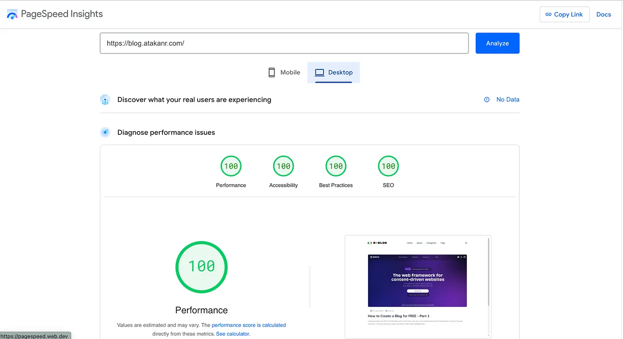Image resolution: width=623 pixels, height=339 pixels.
Task: Open the Docs link
Action: (x=603, y=14)
